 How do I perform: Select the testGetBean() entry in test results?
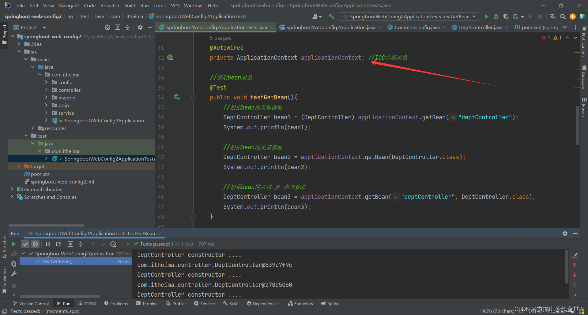[58, 261]
